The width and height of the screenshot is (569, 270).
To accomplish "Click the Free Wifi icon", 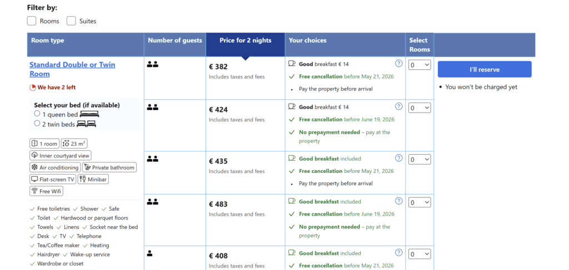I will click(34, 191).
